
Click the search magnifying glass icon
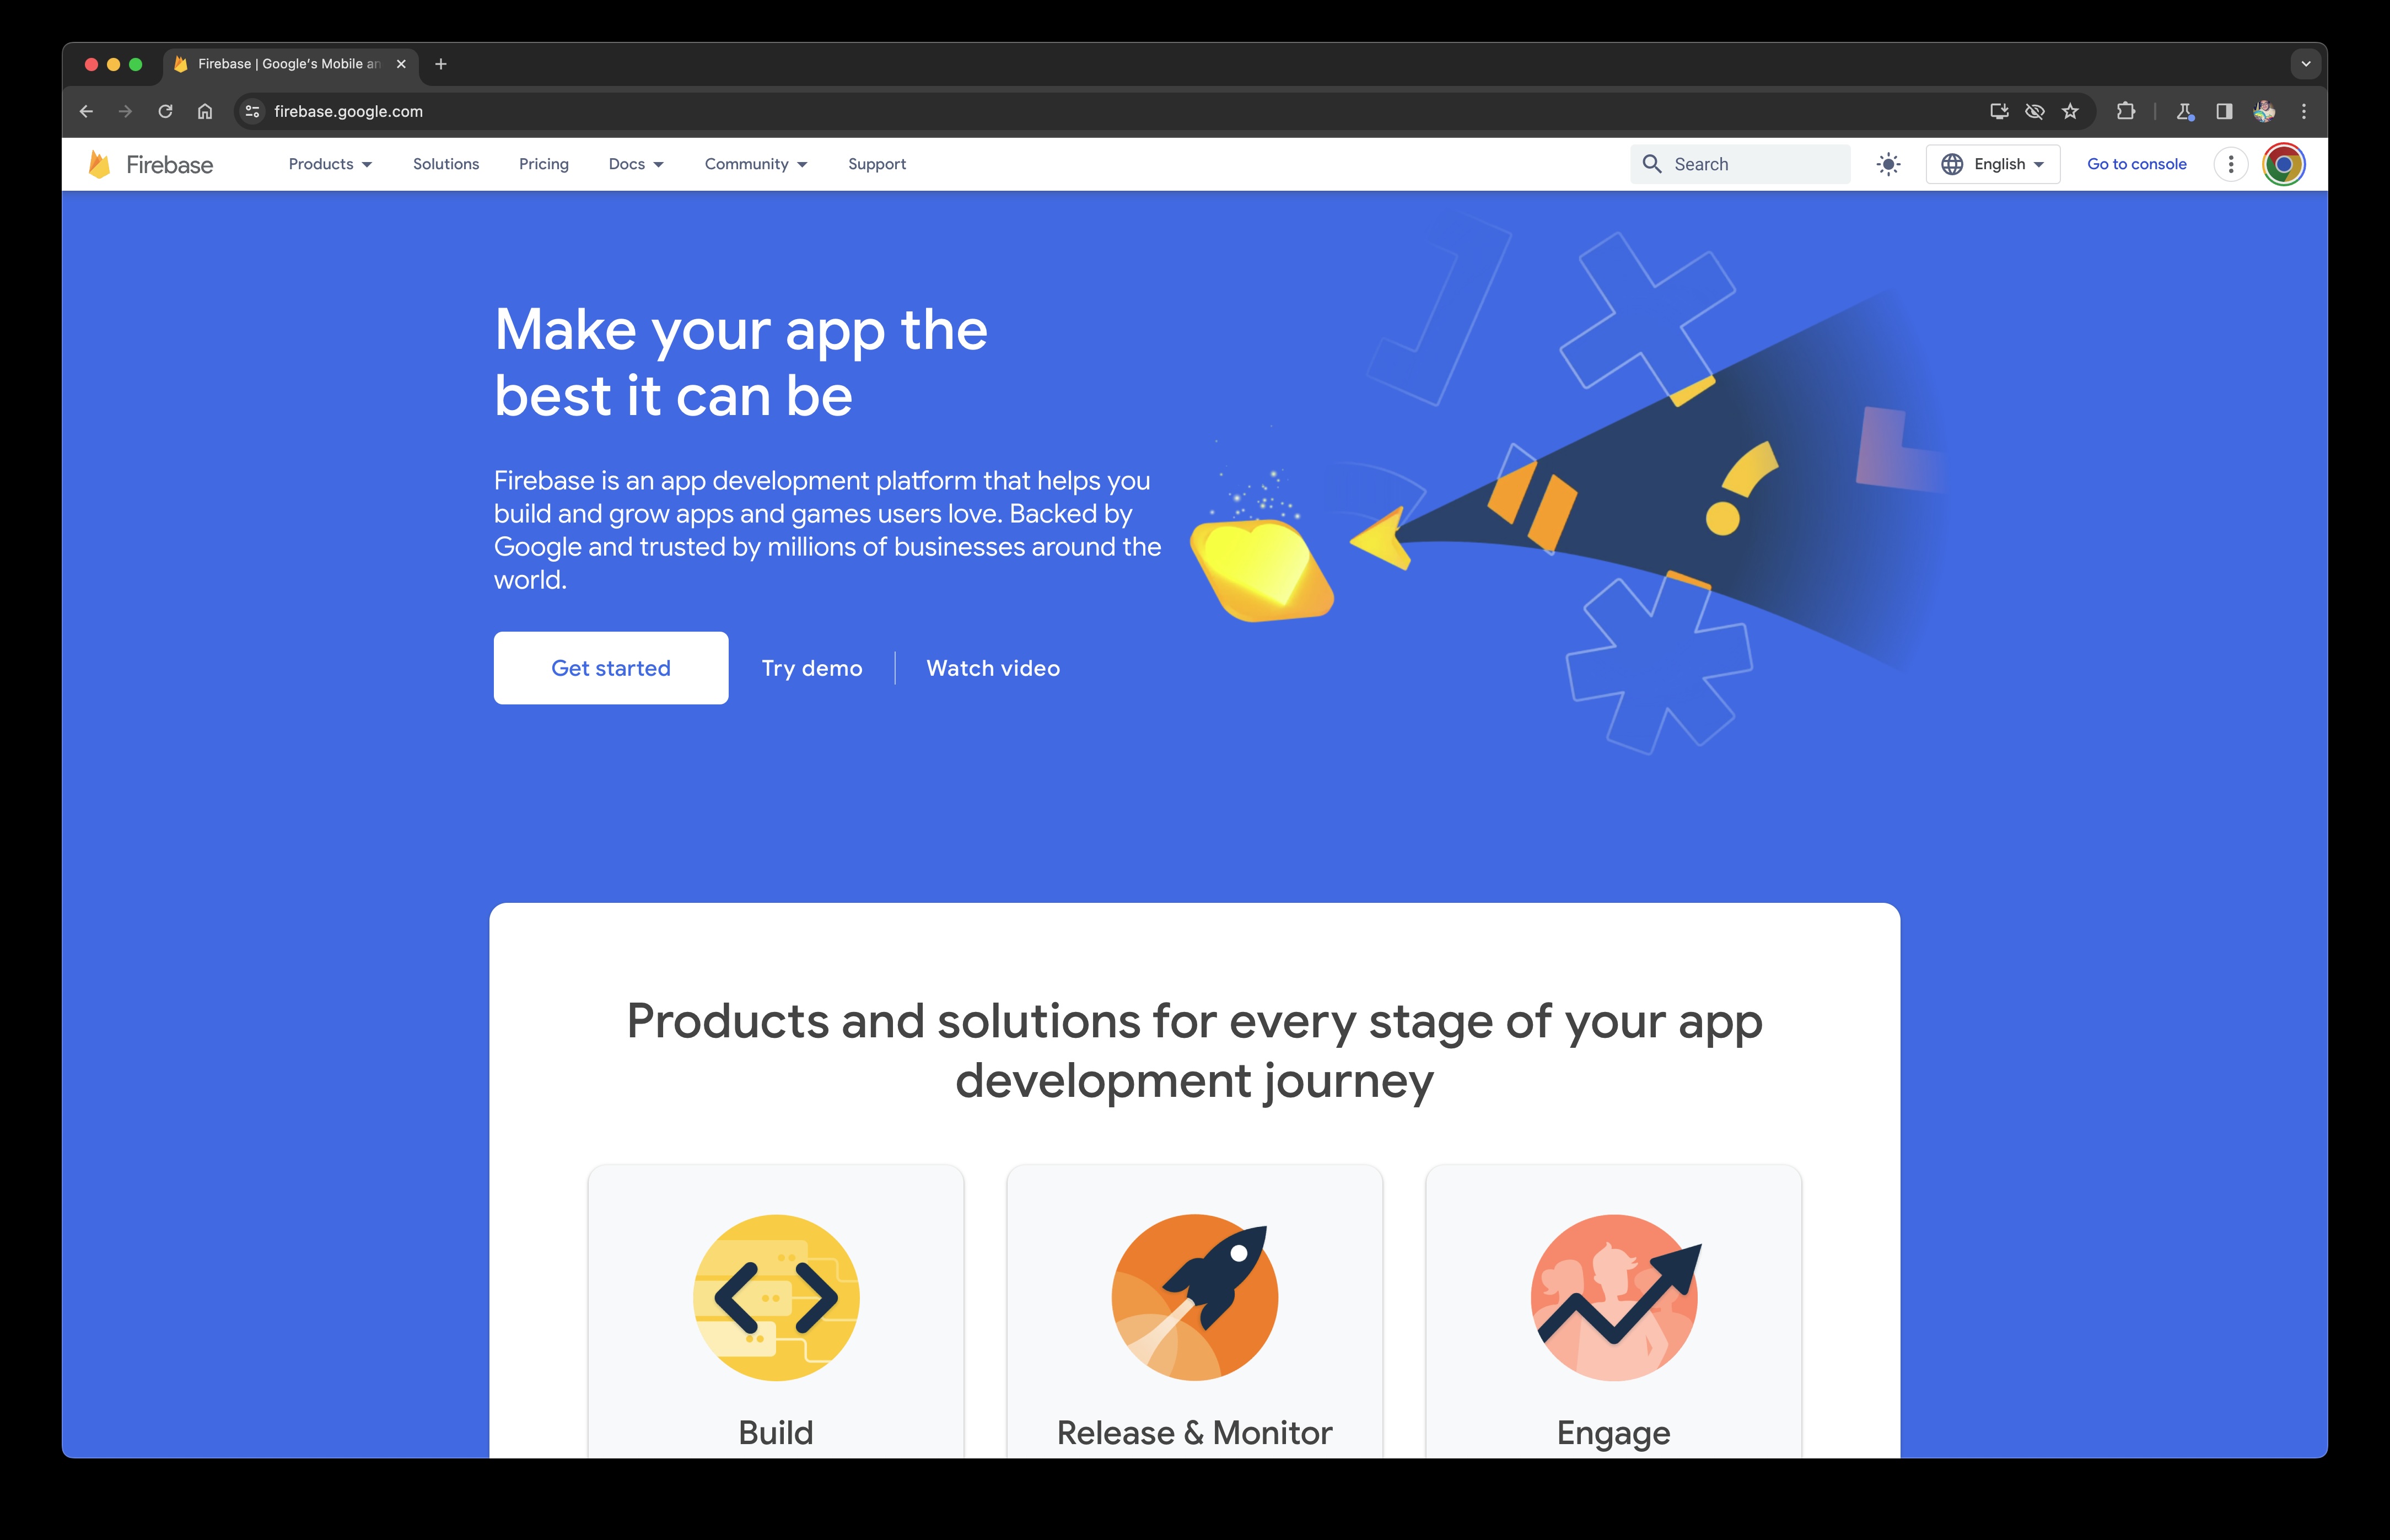[1651, 164]
